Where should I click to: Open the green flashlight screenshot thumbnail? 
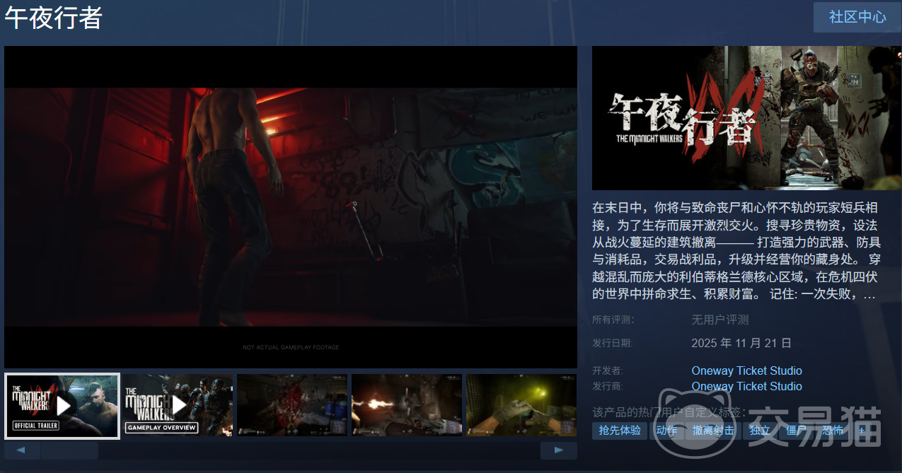[x=521, y=405]
